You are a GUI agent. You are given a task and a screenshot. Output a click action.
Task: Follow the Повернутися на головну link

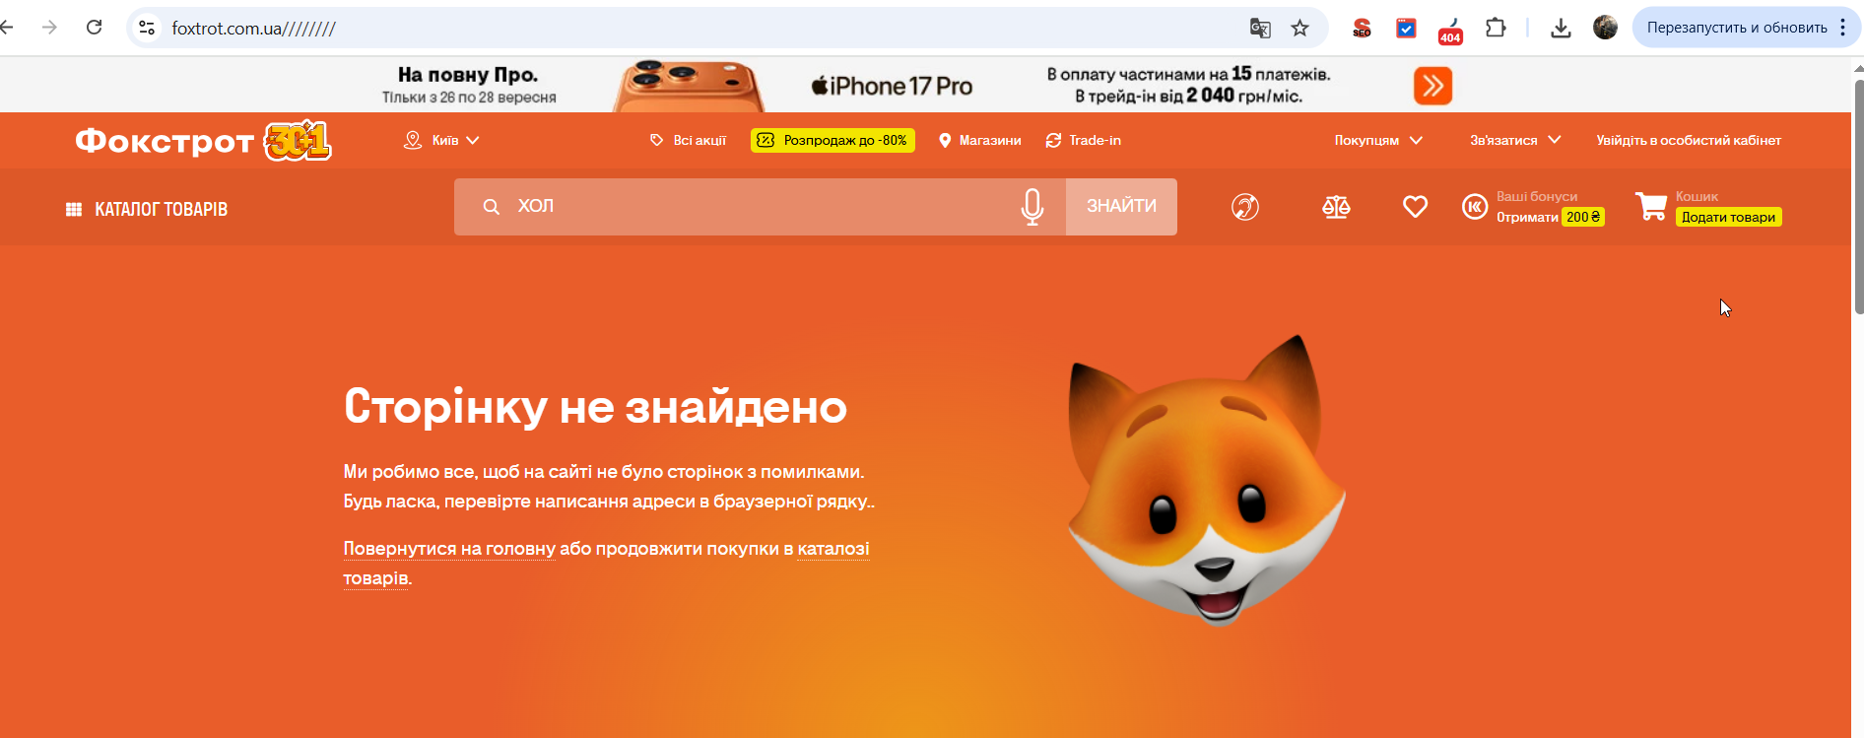[x=449, y=549]
